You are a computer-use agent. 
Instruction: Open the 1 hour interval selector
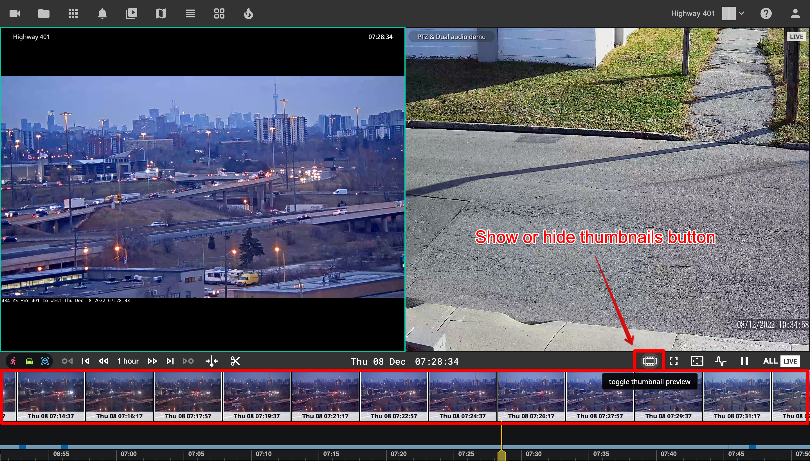128,361
